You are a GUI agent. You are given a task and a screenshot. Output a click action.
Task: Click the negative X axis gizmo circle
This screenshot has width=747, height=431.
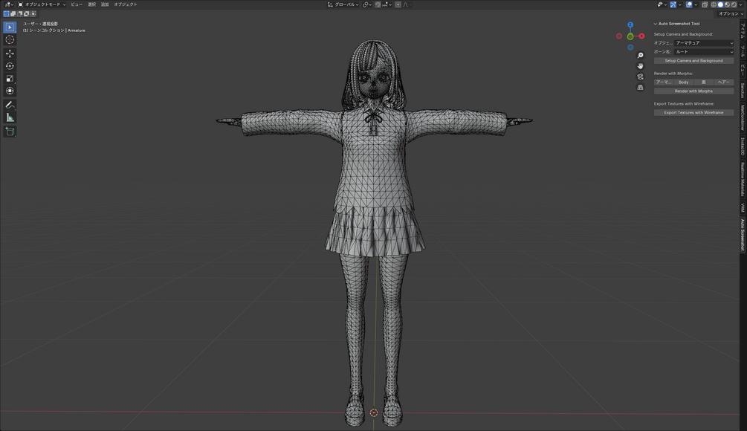(619, 36)
